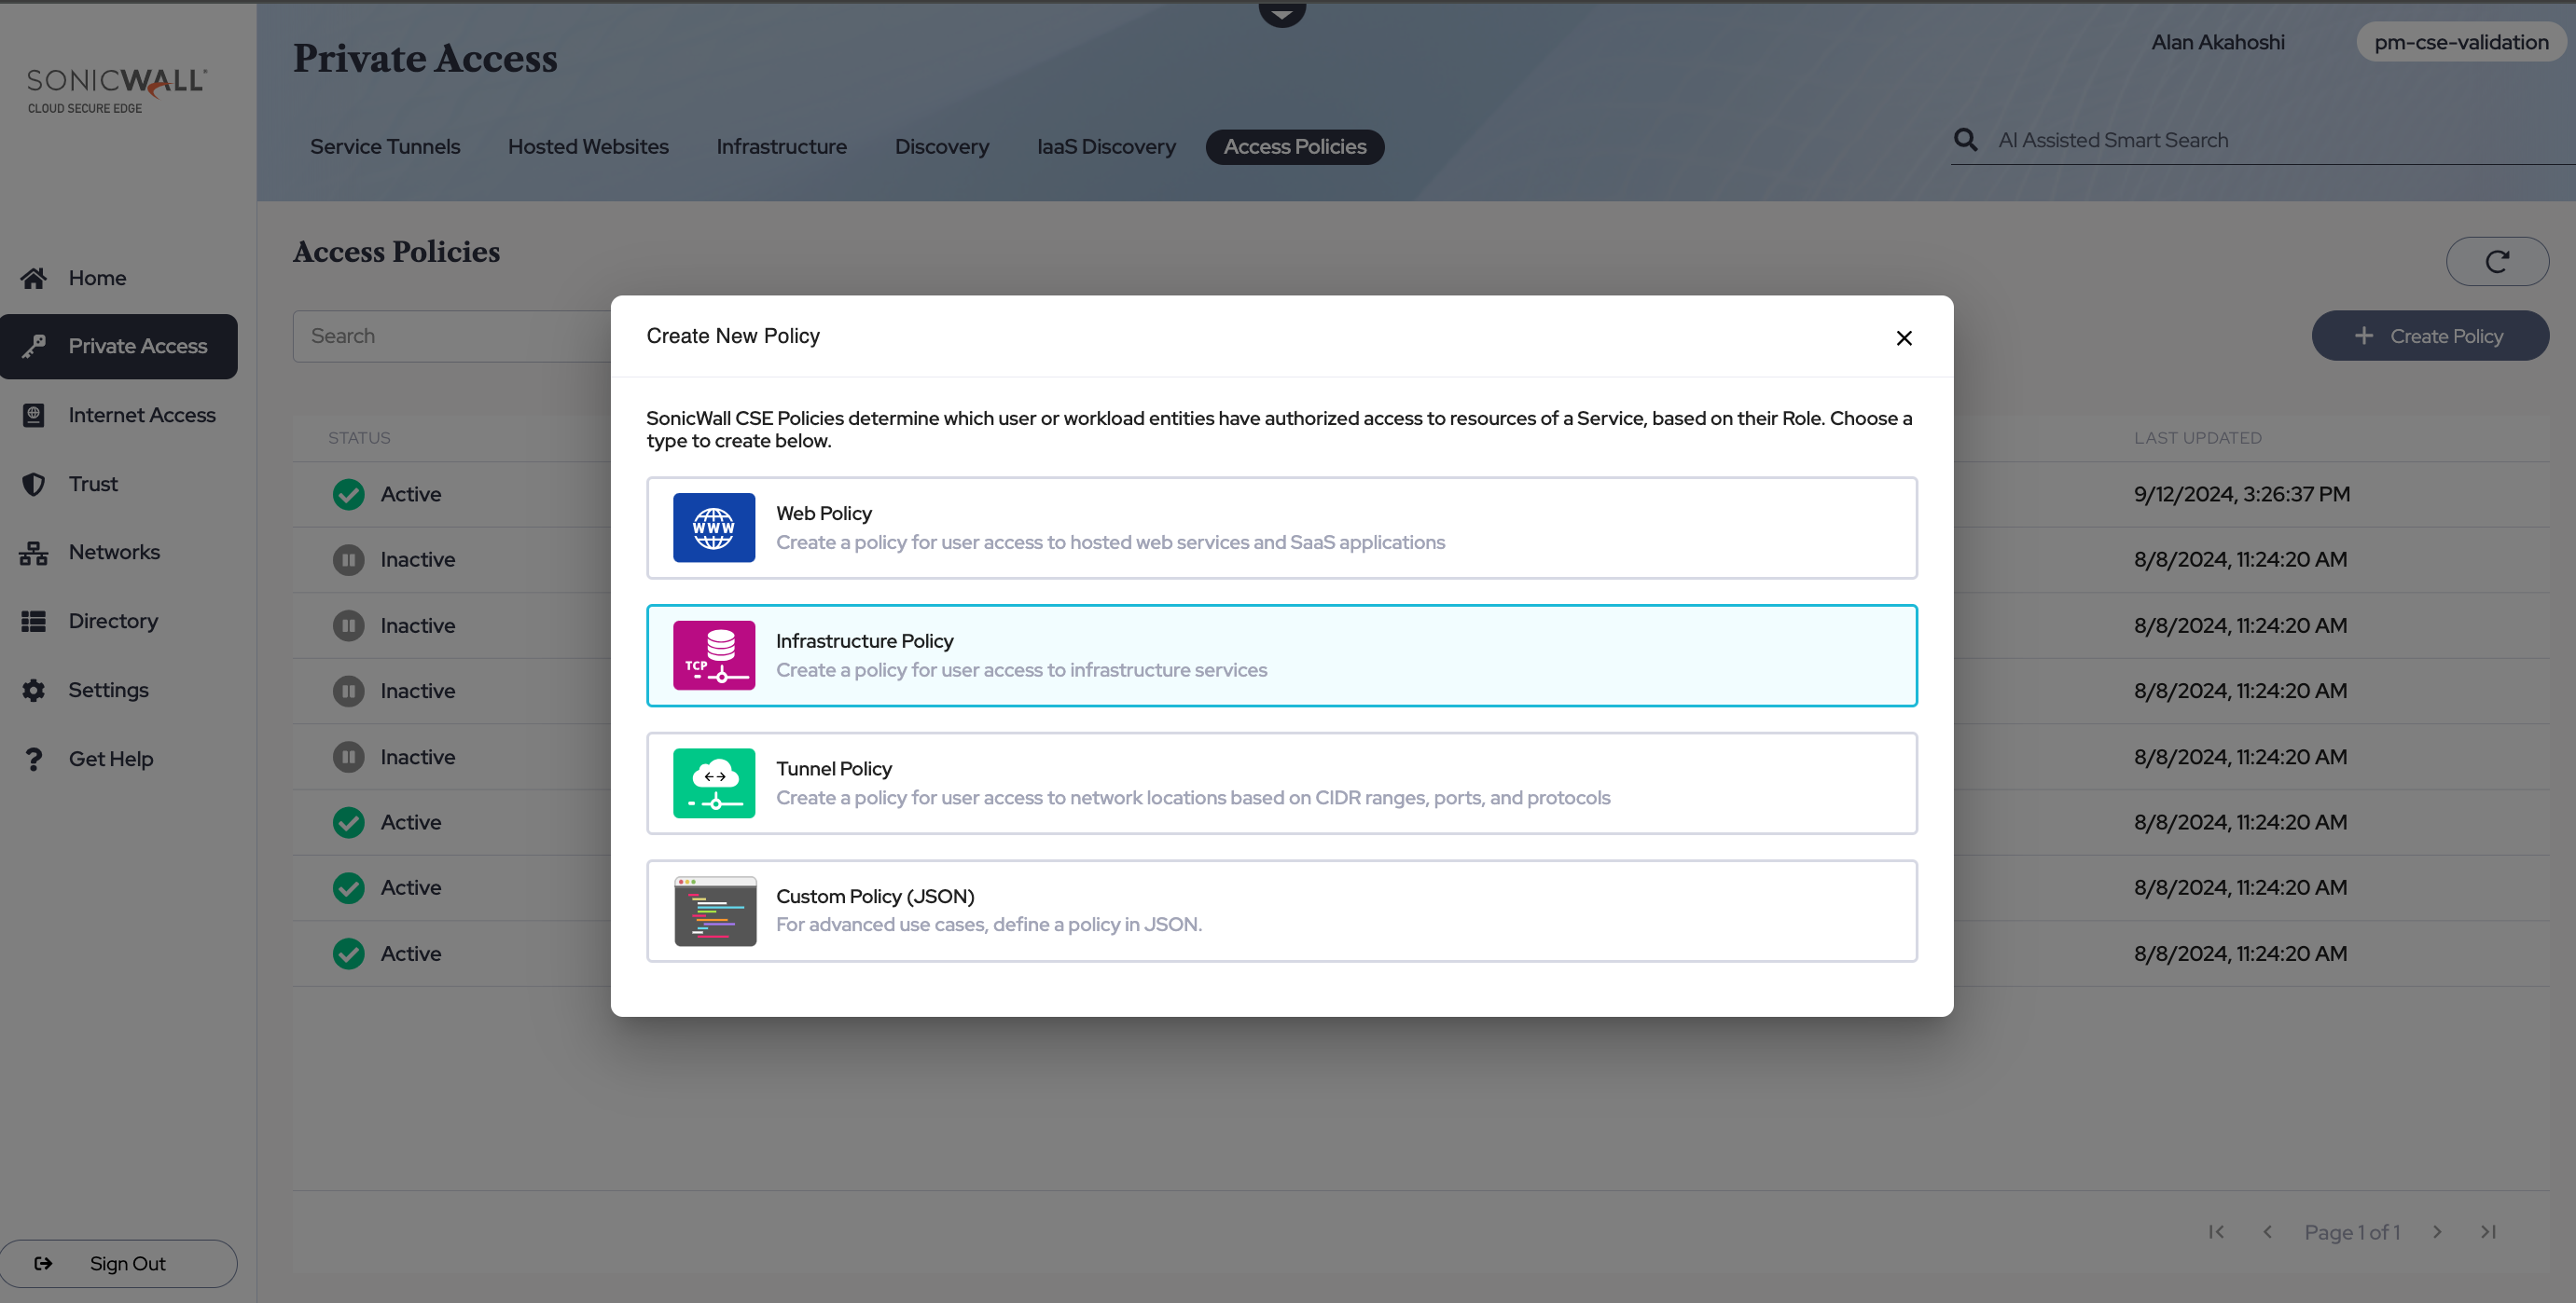The image size is (2576, 1303).
Task: Open the pm-cse-validation organization selector
Action: pyautogui.click(x=2460, y=42)
